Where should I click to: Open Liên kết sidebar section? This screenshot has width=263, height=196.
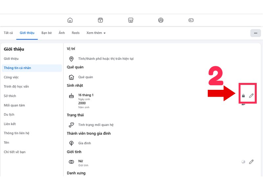[x=10, y=124]
